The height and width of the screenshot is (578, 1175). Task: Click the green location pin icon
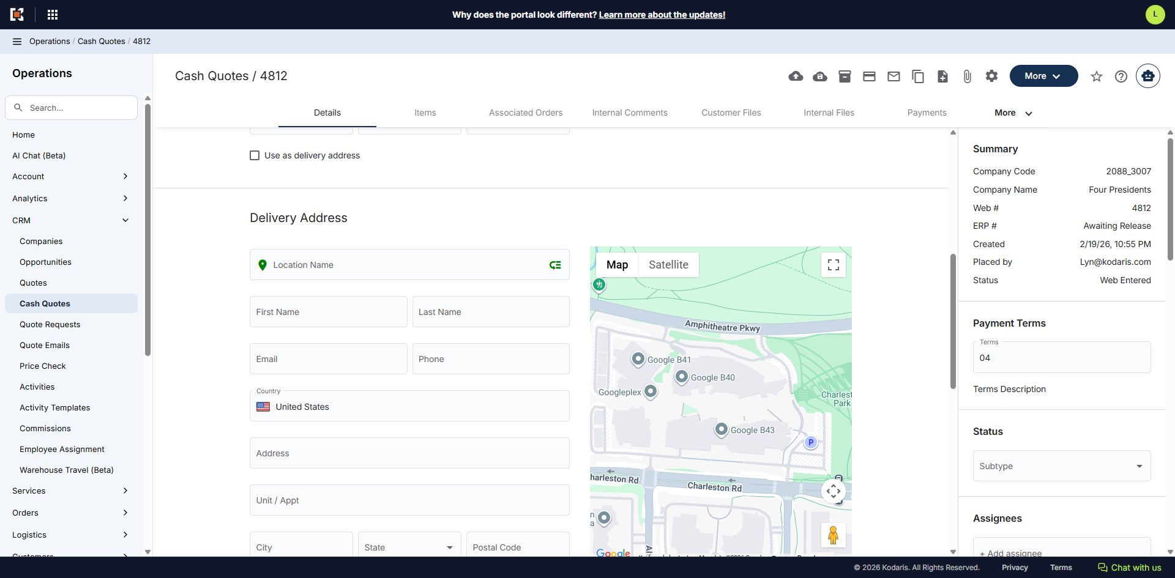[263, 265]
